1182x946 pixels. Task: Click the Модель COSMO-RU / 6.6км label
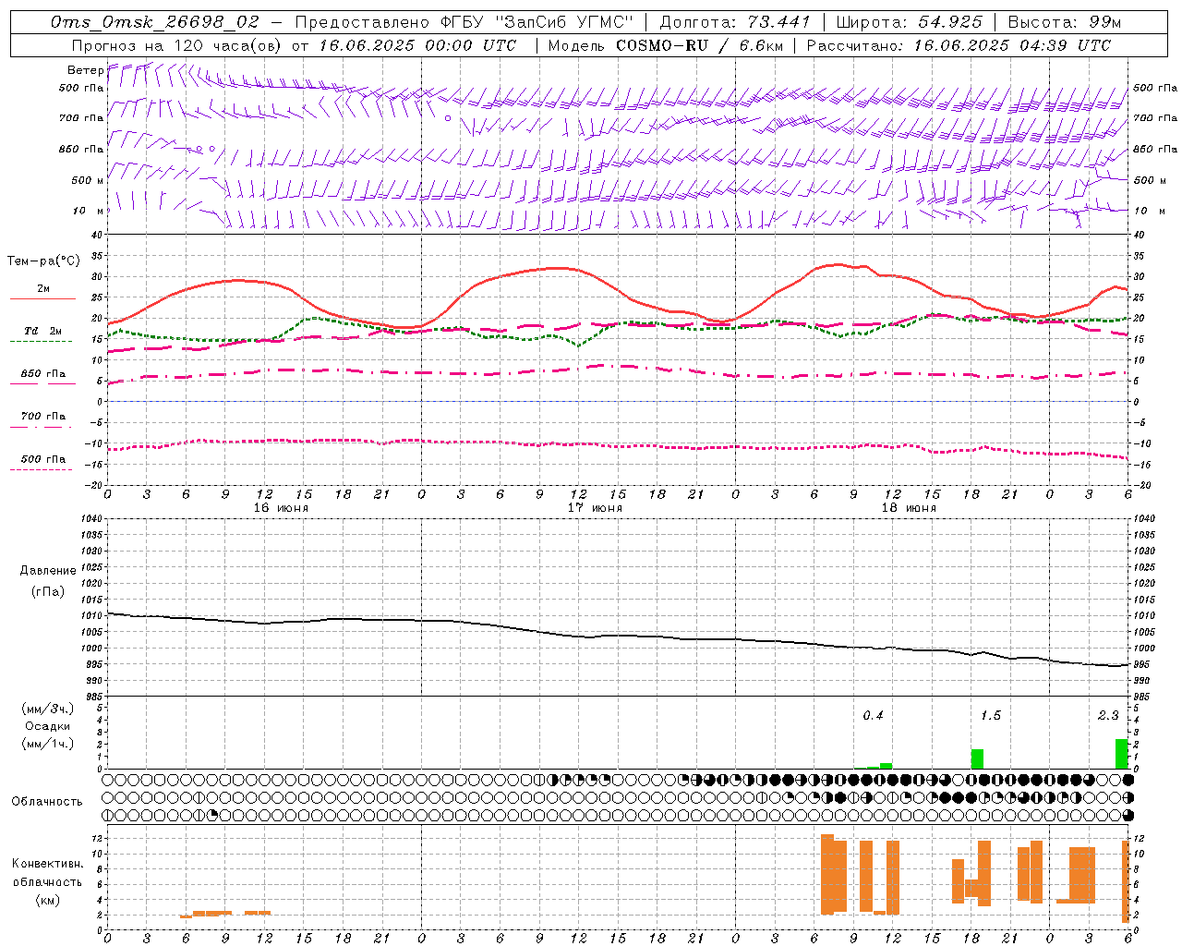666,45
